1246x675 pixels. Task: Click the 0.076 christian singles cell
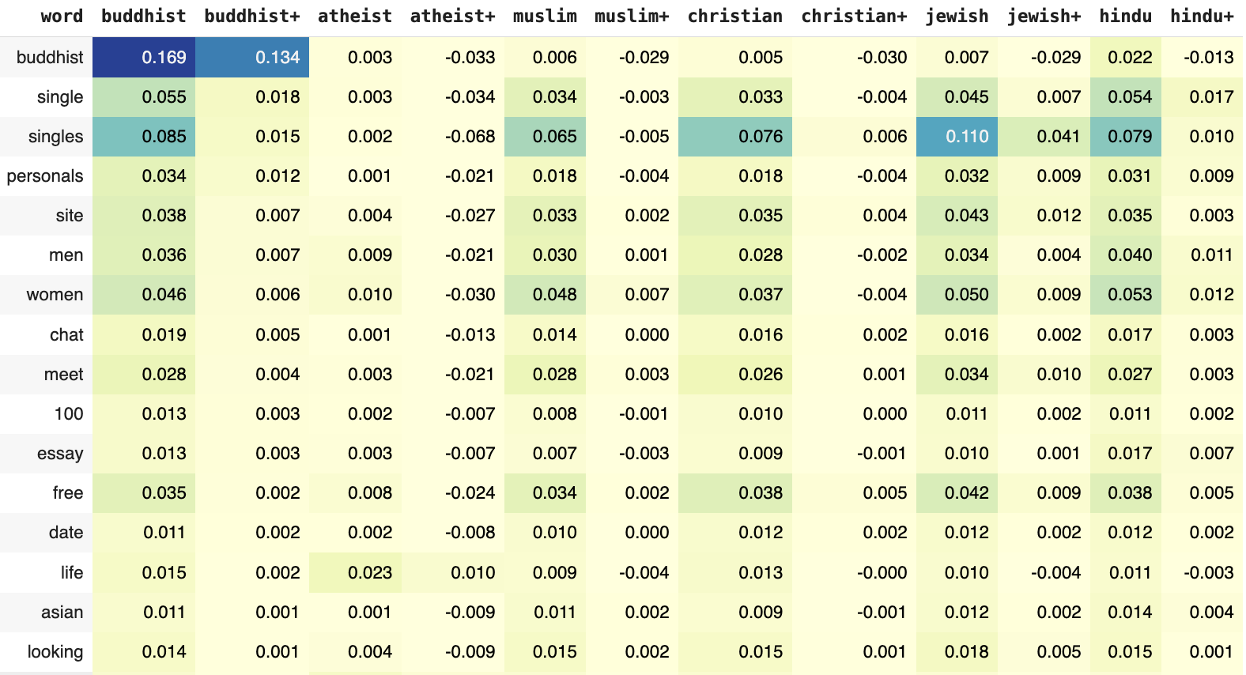(735, 137)
